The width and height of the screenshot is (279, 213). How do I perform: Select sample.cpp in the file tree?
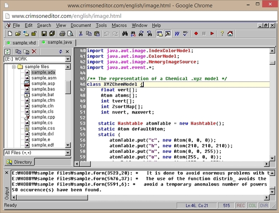click(43, 117)
